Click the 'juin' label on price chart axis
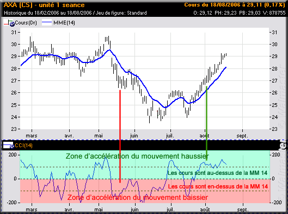Viewport: 288px width, 214px height. coord(134,136)
